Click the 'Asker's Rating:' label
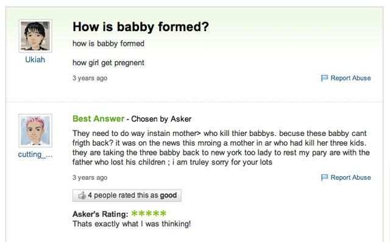Viewport: 390px width, 242px height. tap(100, 214)
